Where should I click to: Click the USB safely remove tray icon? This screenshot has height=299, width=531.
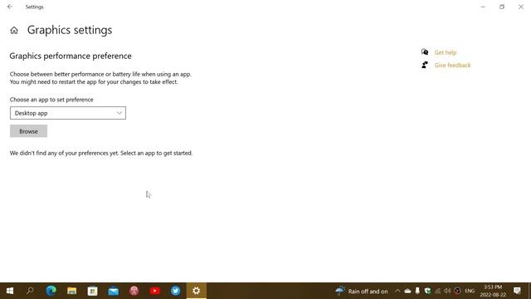(x=417, y=291)
